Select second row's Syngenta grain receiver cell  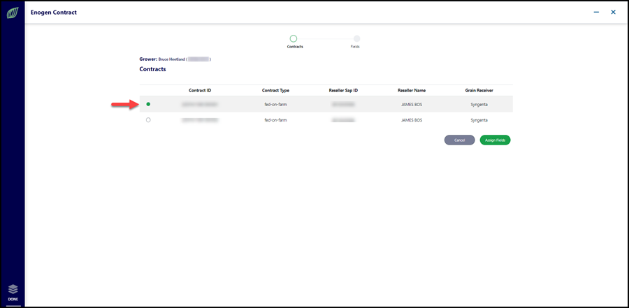[x=479, y=120]
